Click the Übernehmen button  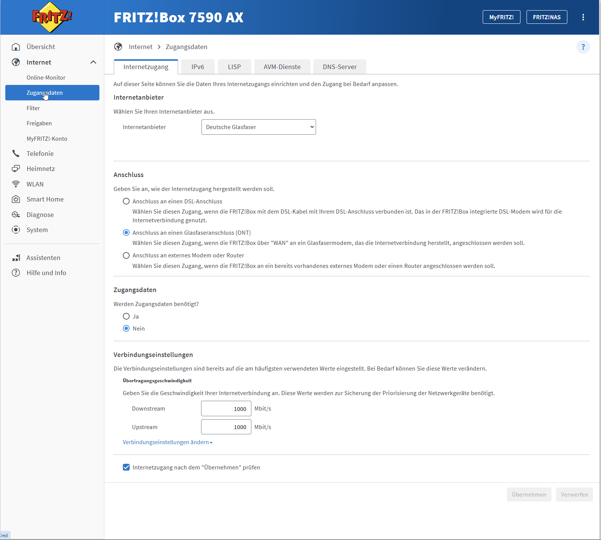pyautogui.click(x=529, y=495)
